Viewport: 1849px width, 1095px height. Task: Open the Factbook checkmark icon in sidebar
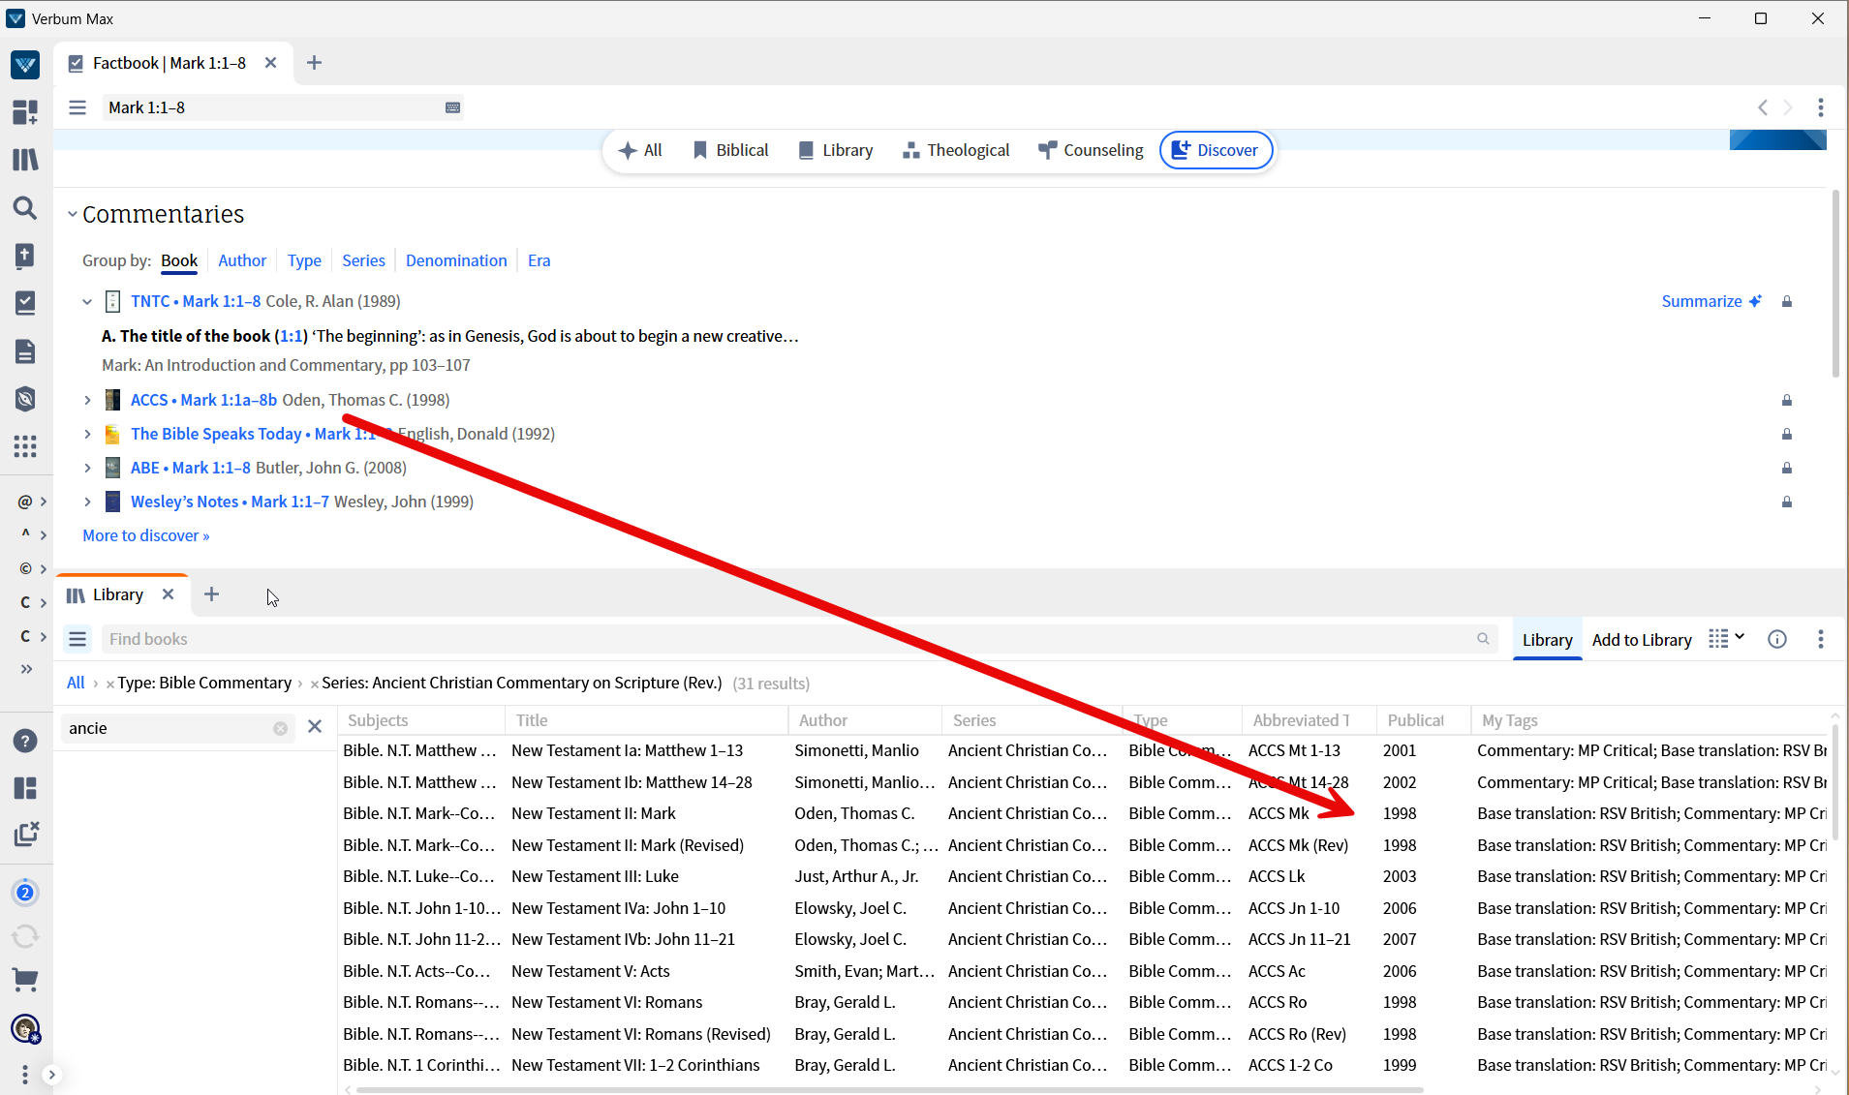(25, 303)
